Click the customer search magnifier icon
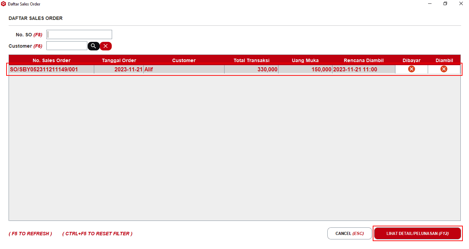The image size is (469, 249). [x=94, y=46]
